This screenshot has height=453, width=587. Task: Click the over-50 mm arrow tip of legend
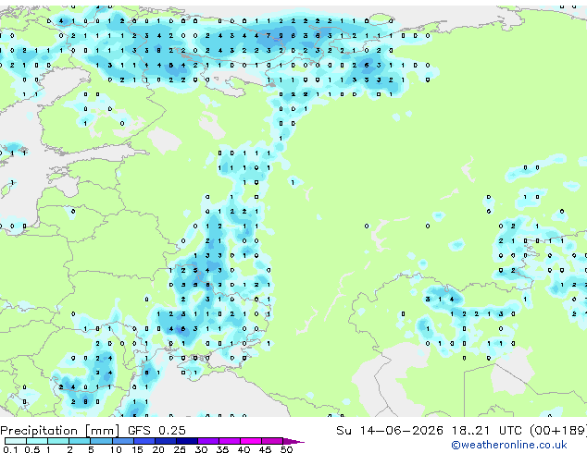pos(293,441)
